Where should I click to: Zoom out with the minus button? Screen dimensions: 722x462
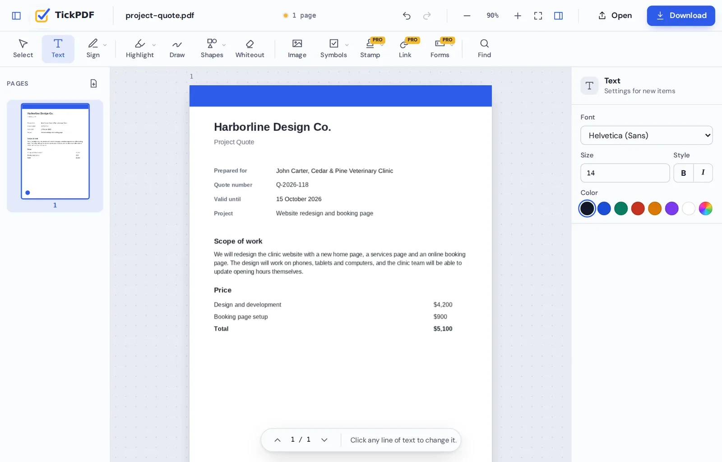click(x=467, y=16)
